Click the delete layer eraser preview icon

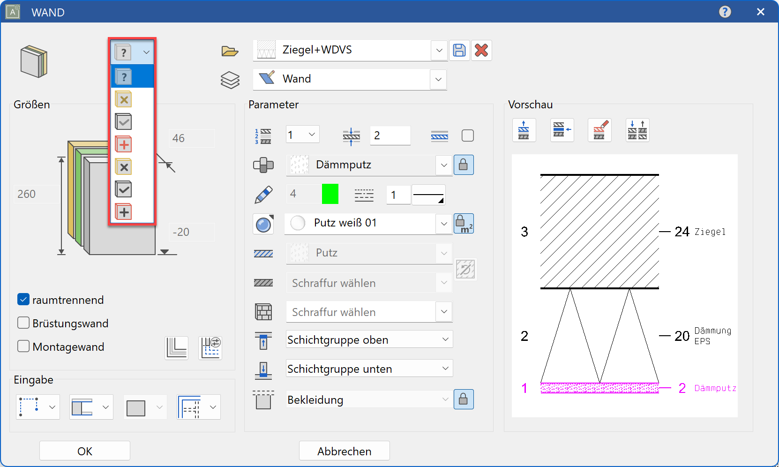click(599, 130)
